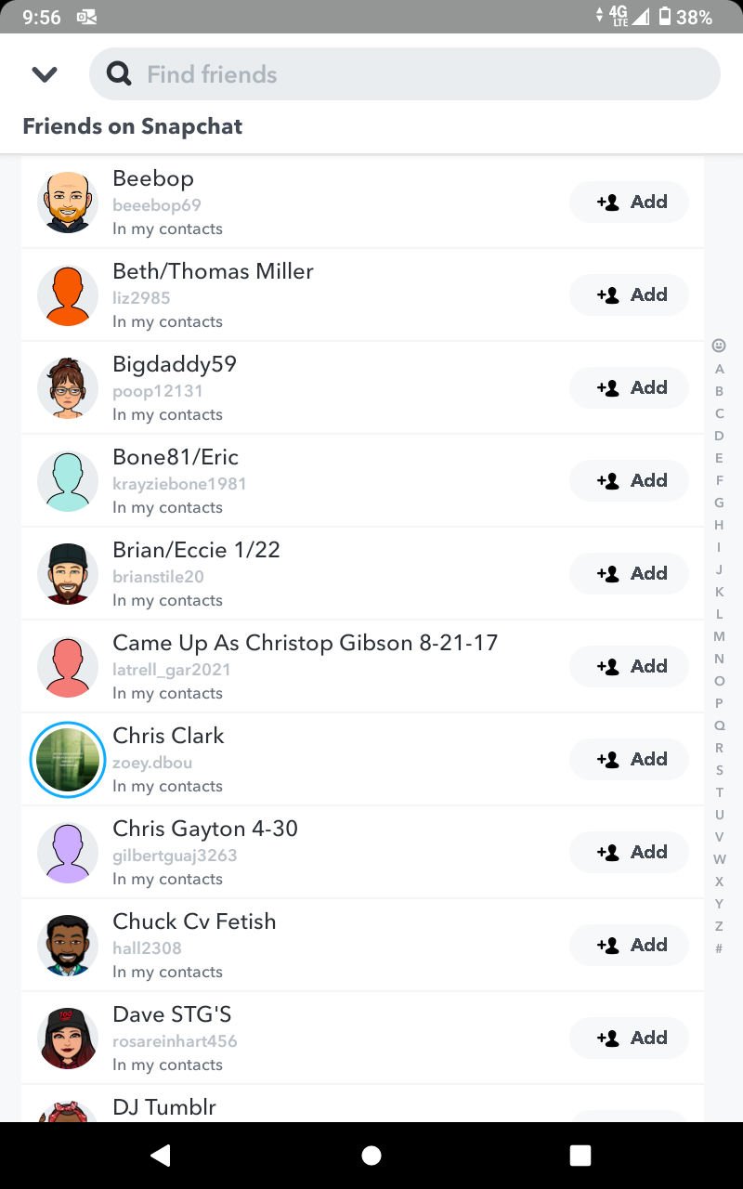Screen dimensions: 743x1189
Task: Tap Chuck Cv Fetish's Bitmoji avatar
Action: coord(68,945)
